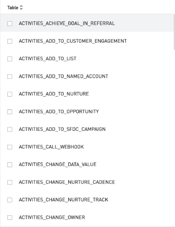The width and height of the screenshot is (175, 227).
Task: Tick the ACTIVITIES_ADD_TO_CUSTOMER_ENGAGEMENT checkbox
Action: coord(10,41)
